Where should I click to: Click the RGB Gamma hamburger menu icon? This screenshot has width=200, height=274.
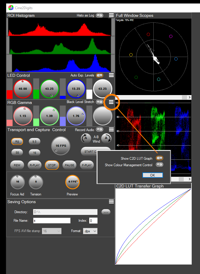click(111, 102)
